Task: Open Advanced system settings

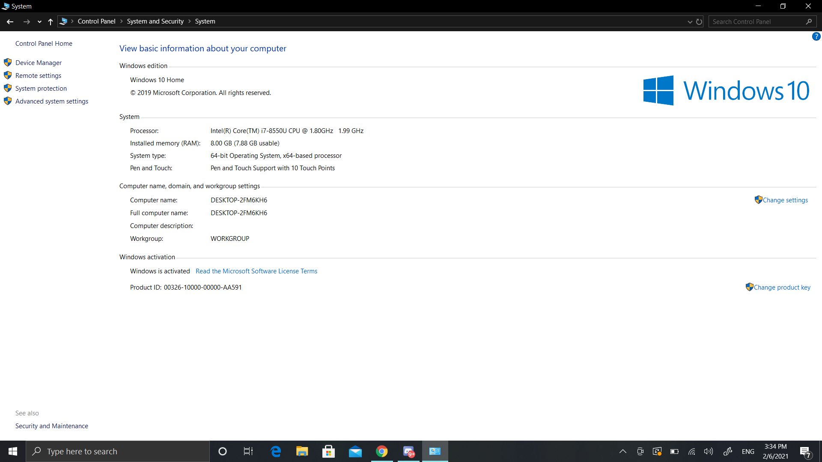Action: 52,101
